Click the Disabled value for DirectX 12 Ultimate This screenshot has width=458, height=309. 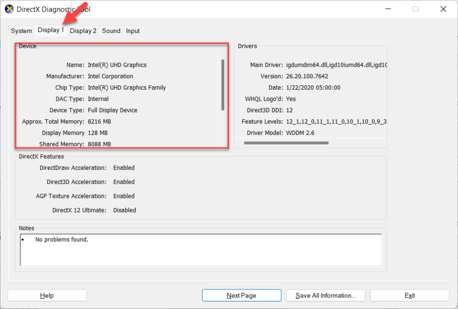(125, 210)
